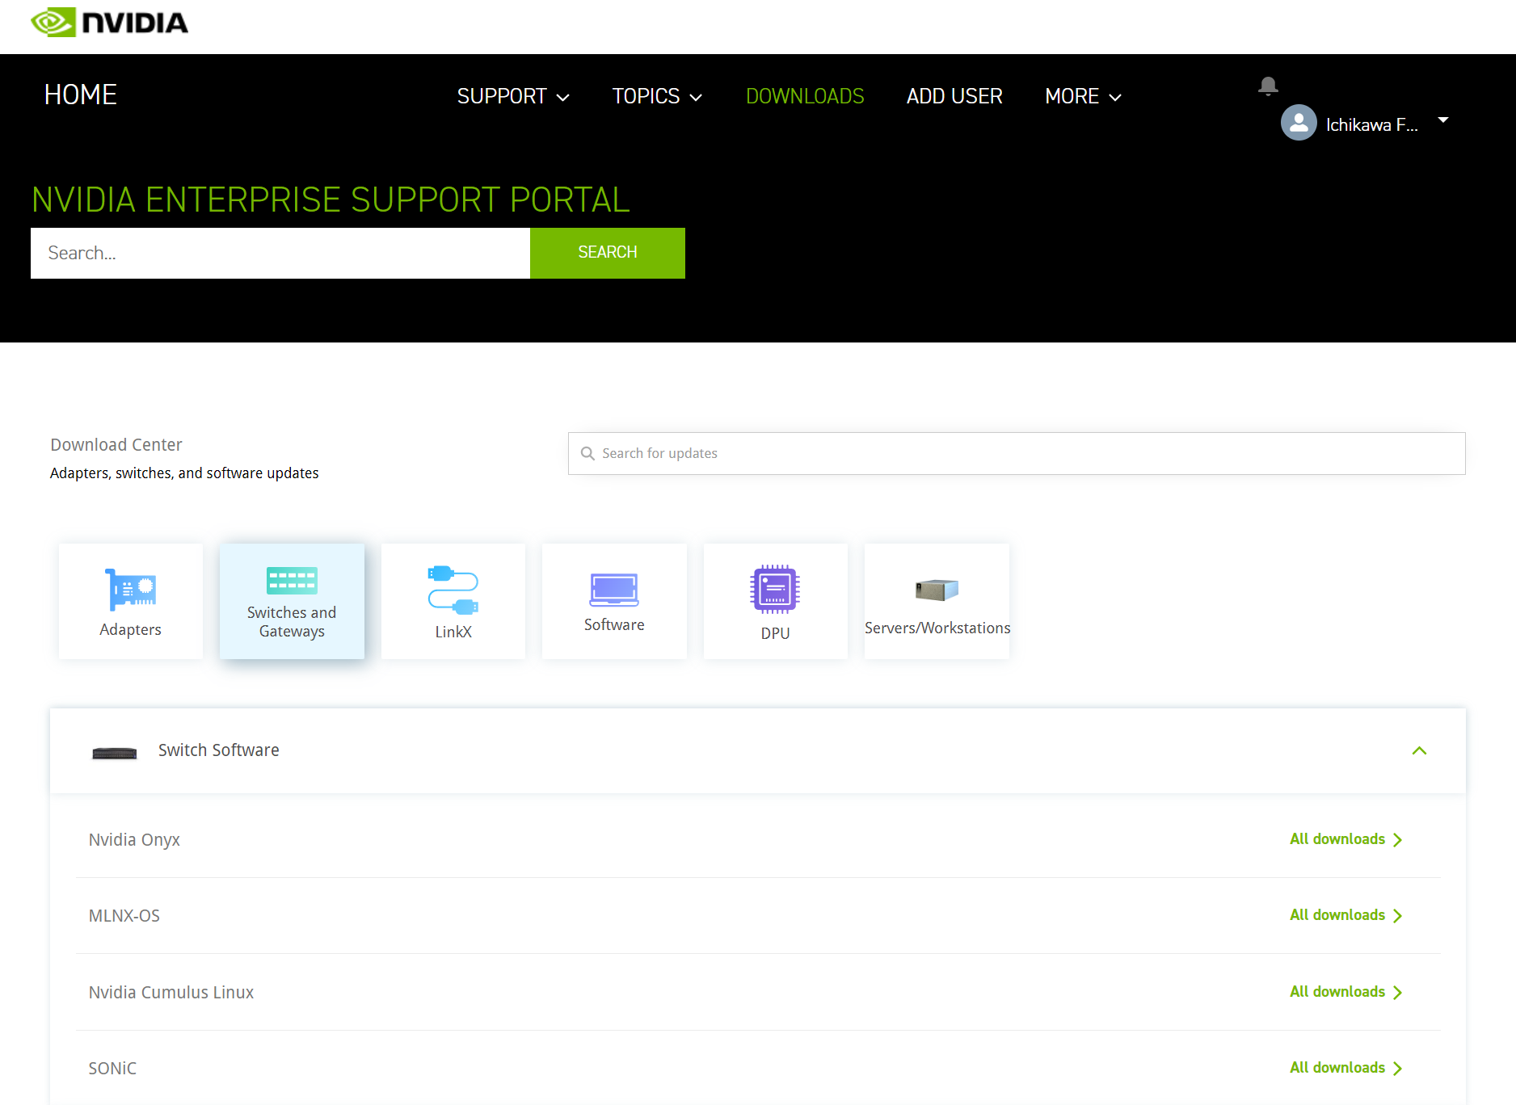The height and width of the screenshot is (1105, 1516).
Task: Click the NVIDIA logo
Action: point(108,22)
